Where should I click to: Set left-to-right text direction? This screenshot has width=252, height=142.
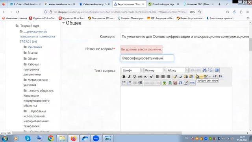[215, 77]
